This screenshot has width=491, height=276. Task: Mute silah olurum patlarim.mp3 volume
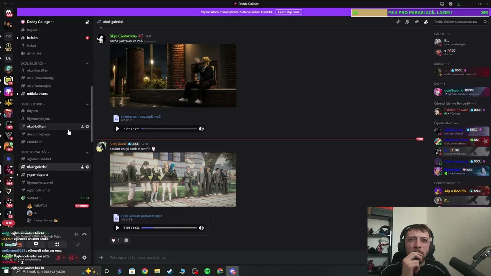(x=201, y=228)
